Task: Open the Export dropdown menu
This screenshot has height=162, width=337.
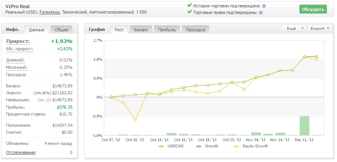Action: (x=320, y=28)
